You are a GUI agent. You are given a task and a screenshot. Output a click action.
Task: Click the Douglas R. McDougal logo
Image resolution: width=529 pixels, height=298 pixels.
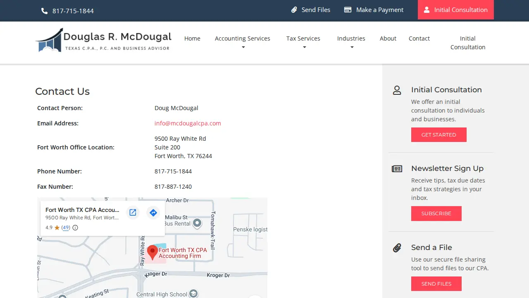(x=103, y=40)
